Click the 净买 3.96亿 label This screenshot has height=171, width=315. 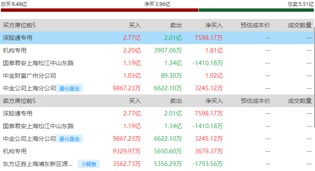(x=157, y=4)
